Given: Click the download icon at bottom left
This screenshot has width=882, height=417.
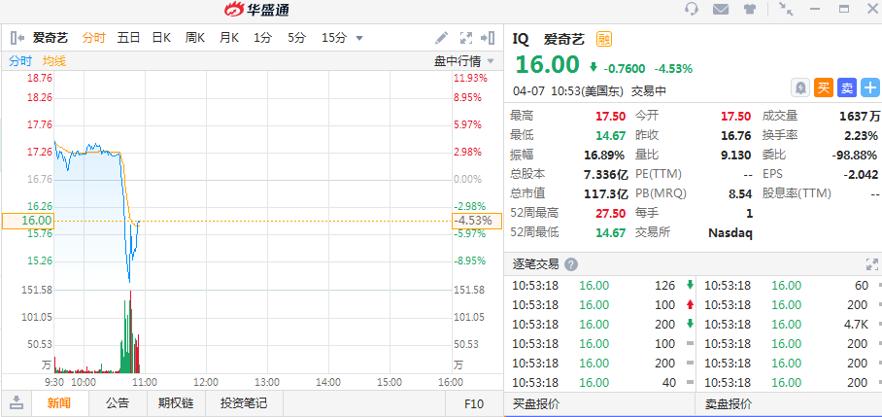Looking at the screenshot, I should pyautogui.click(x=17, y=403).
